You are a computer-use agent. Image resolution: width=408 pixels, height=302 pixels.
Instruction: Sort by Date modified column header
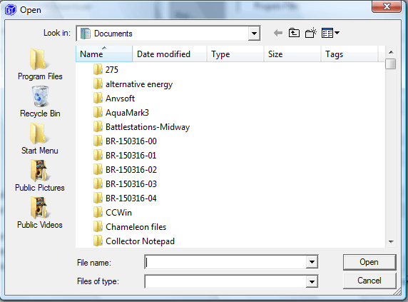tap(170, 54)
